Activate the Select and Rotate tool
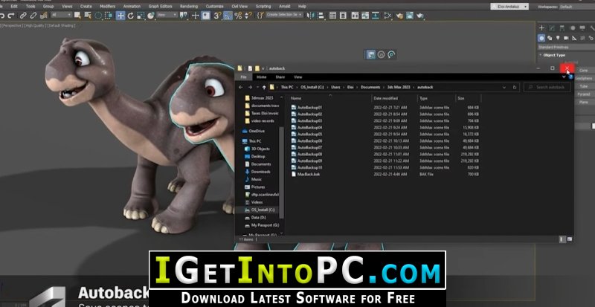Screen dimensions: 595x307 pos(131,16)
